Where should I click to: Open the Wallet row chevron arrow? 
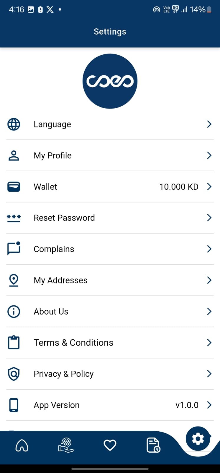[209, 187]
